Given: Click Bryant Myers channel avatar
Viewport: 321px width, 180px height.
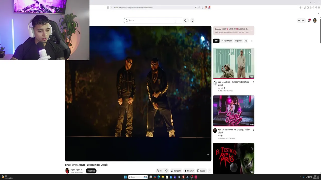Looking at the screenshot, I should 67,171.
